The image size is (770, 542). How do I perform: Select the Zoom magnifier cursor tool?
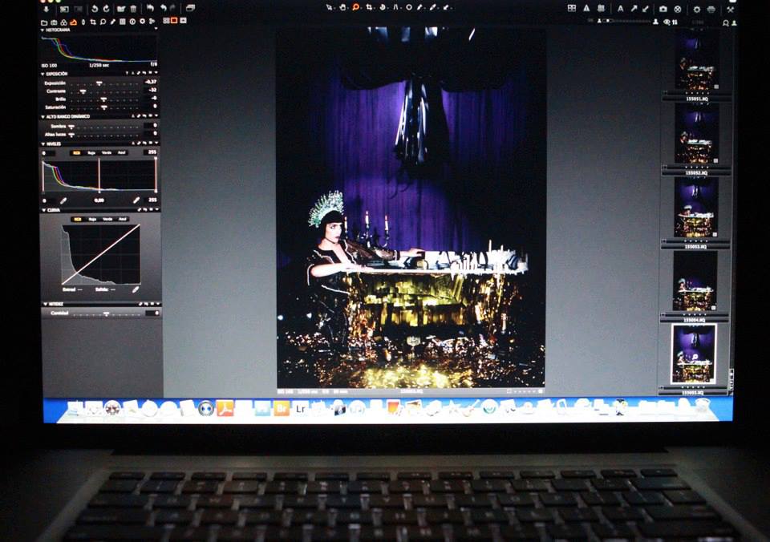(355, 7)
